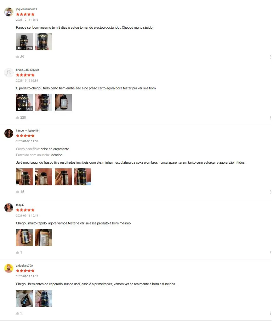Viewport: 274px width, 321px height.
Task: Open the box photo in aldoalves700's review
Action: coord(25,298)
